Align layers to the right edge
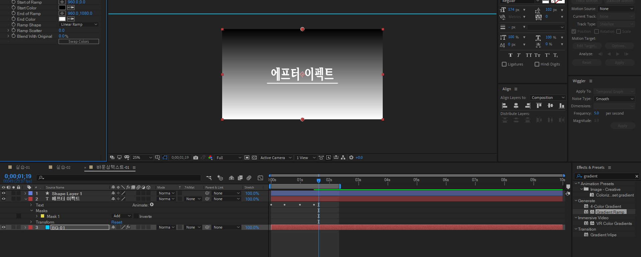Screen dimensions: 641x257 [528, 106]
